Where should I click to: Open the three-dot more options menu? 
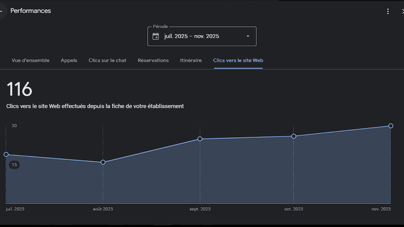(x=388, y=11)
